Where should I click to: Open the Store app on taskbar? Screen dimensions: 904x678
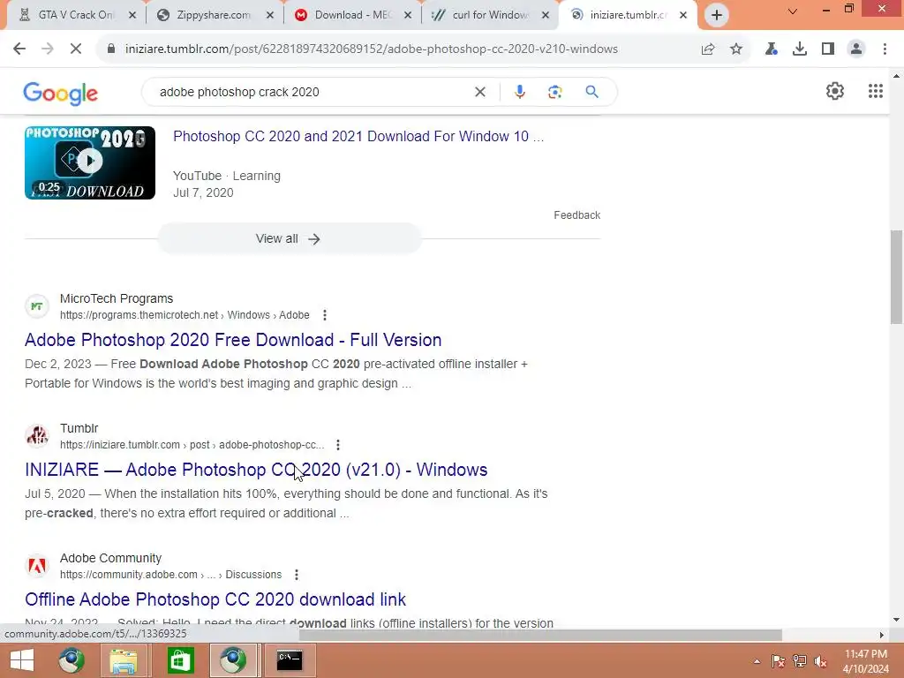[180, 660]
